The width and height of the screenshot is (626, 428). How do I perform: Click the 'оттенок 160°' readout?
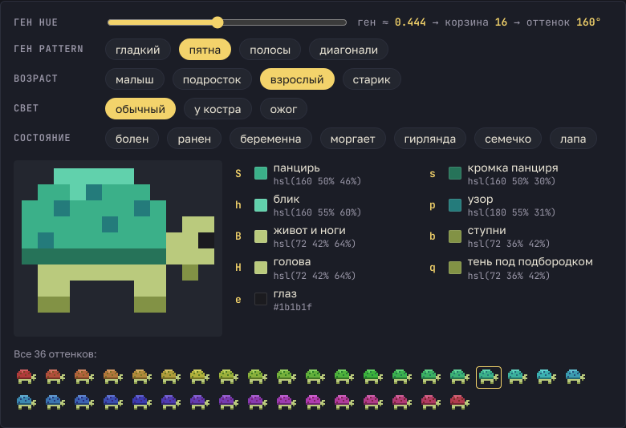563,22
